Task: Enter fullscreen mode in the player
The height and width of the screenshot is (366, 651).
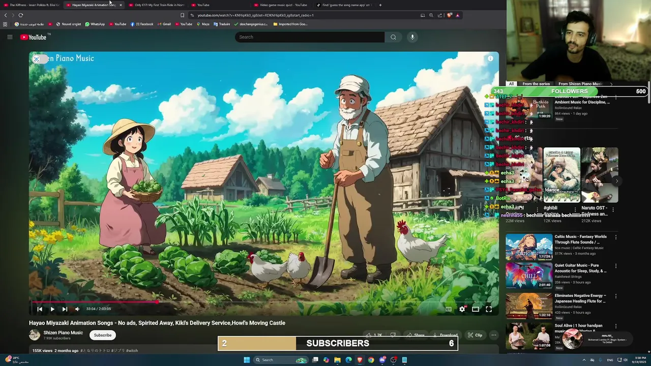Action: (x=489, y=309)
